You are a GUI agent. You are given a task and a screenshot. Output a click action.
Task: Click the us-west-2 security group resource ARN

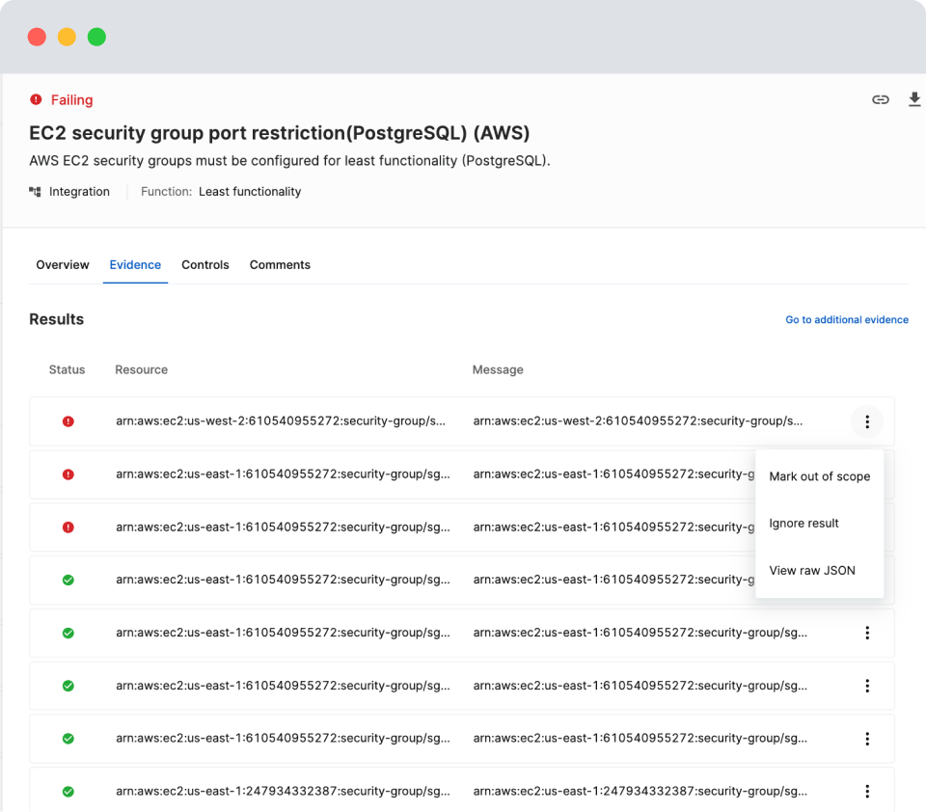(280, 421)
